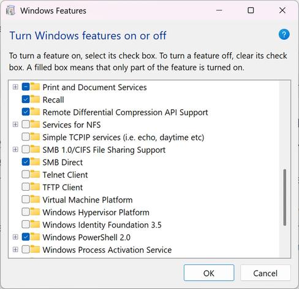Click the vertical scrollbar thumb in features list
This screenshot has height=289, width=299.
click(285, 198)
